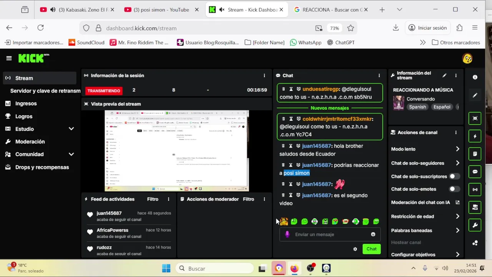Screen dimensions: 492x277
Task: Open the Feed de actividades Filtro
Action: tap(153, 199)
